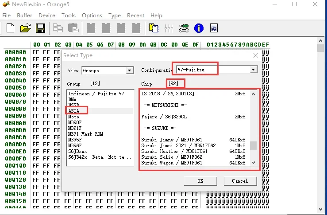Select chip Suzuki Jimni 2021 / MB91F062
327x215 pixels.
click(193, 145)
